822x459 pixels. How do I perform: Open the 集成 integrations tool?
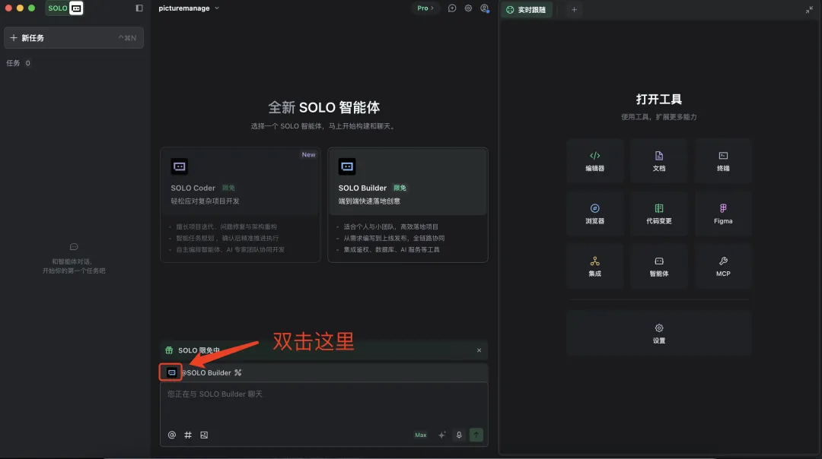[x=594, y=267]
